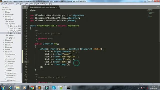Collapse the database folder

tap(4, 19)
